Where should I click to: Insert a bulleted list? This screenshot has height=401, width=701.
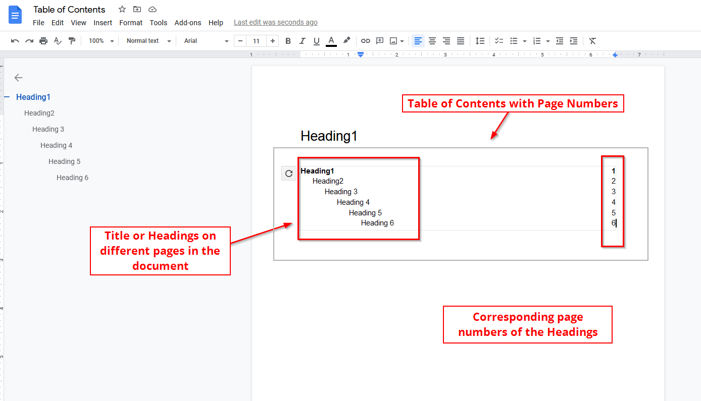[514, 41]
